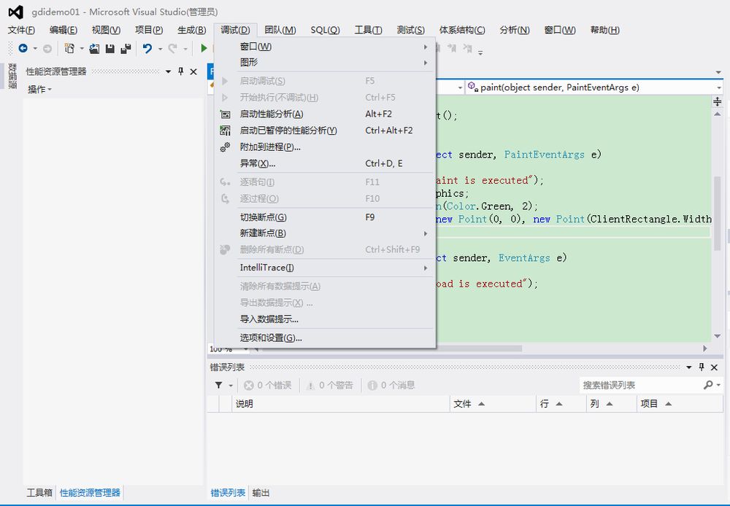Screen dimensions: 730x506
Task: Switch to bottom 错误列表 tab
Action: (228, 493)
